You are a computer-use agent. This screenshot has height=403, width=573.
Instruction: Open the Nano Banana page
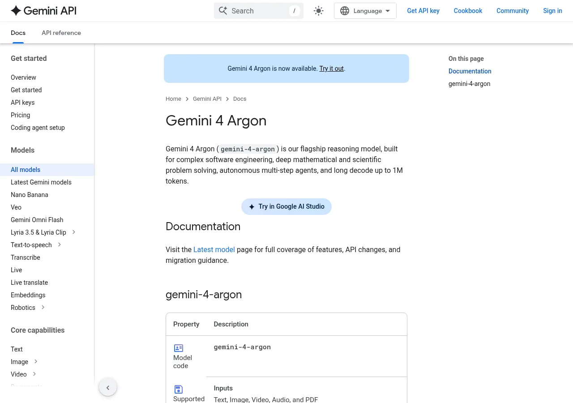tap(29, 195)
